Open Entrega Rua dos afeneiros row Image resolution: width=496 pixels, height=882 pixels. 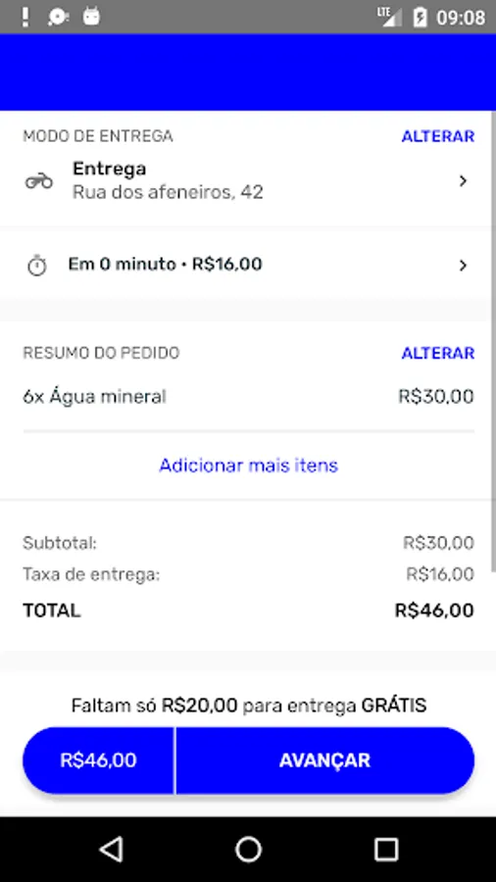(248, 181)
